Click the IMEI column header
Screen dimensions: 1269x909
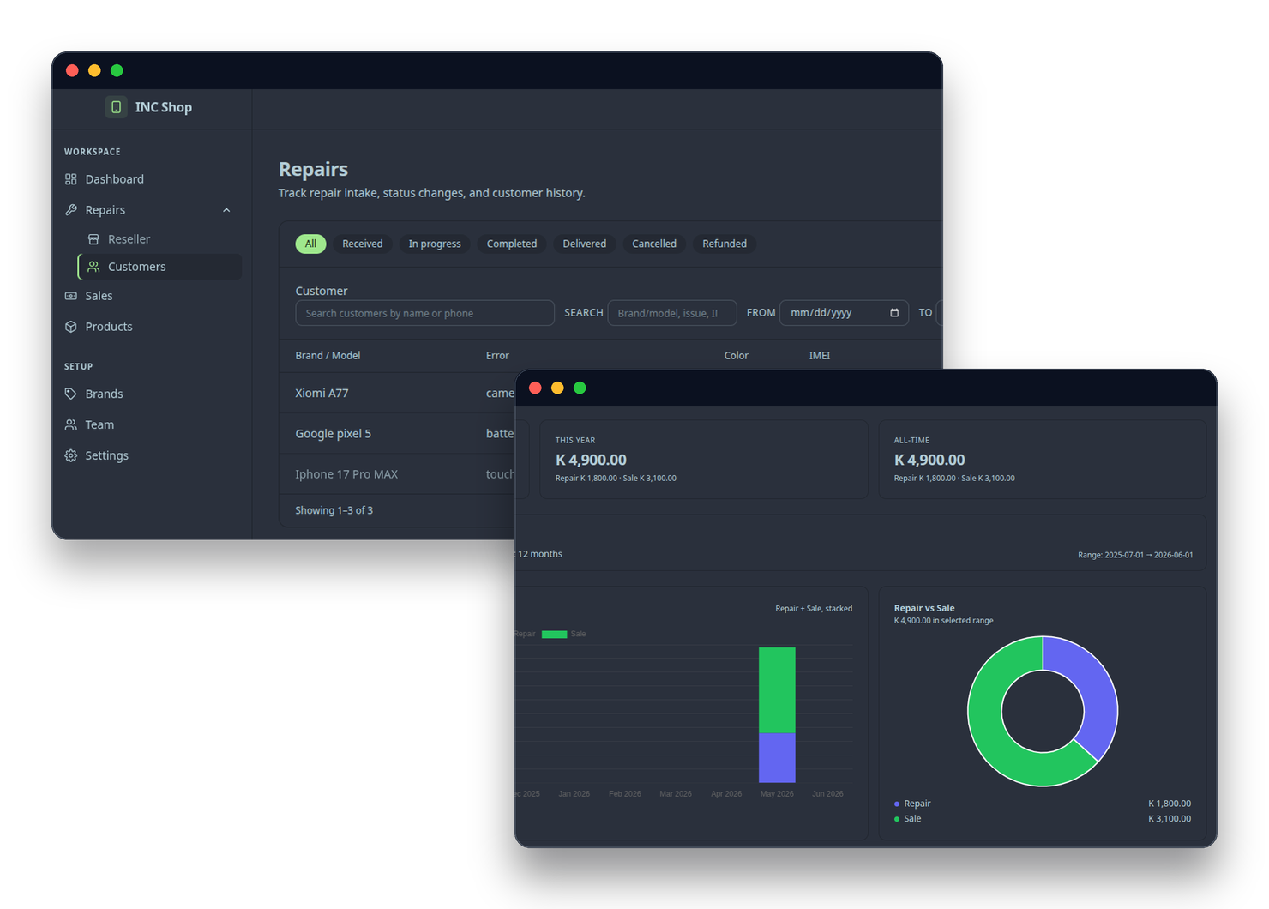click(x=820, y=355)
